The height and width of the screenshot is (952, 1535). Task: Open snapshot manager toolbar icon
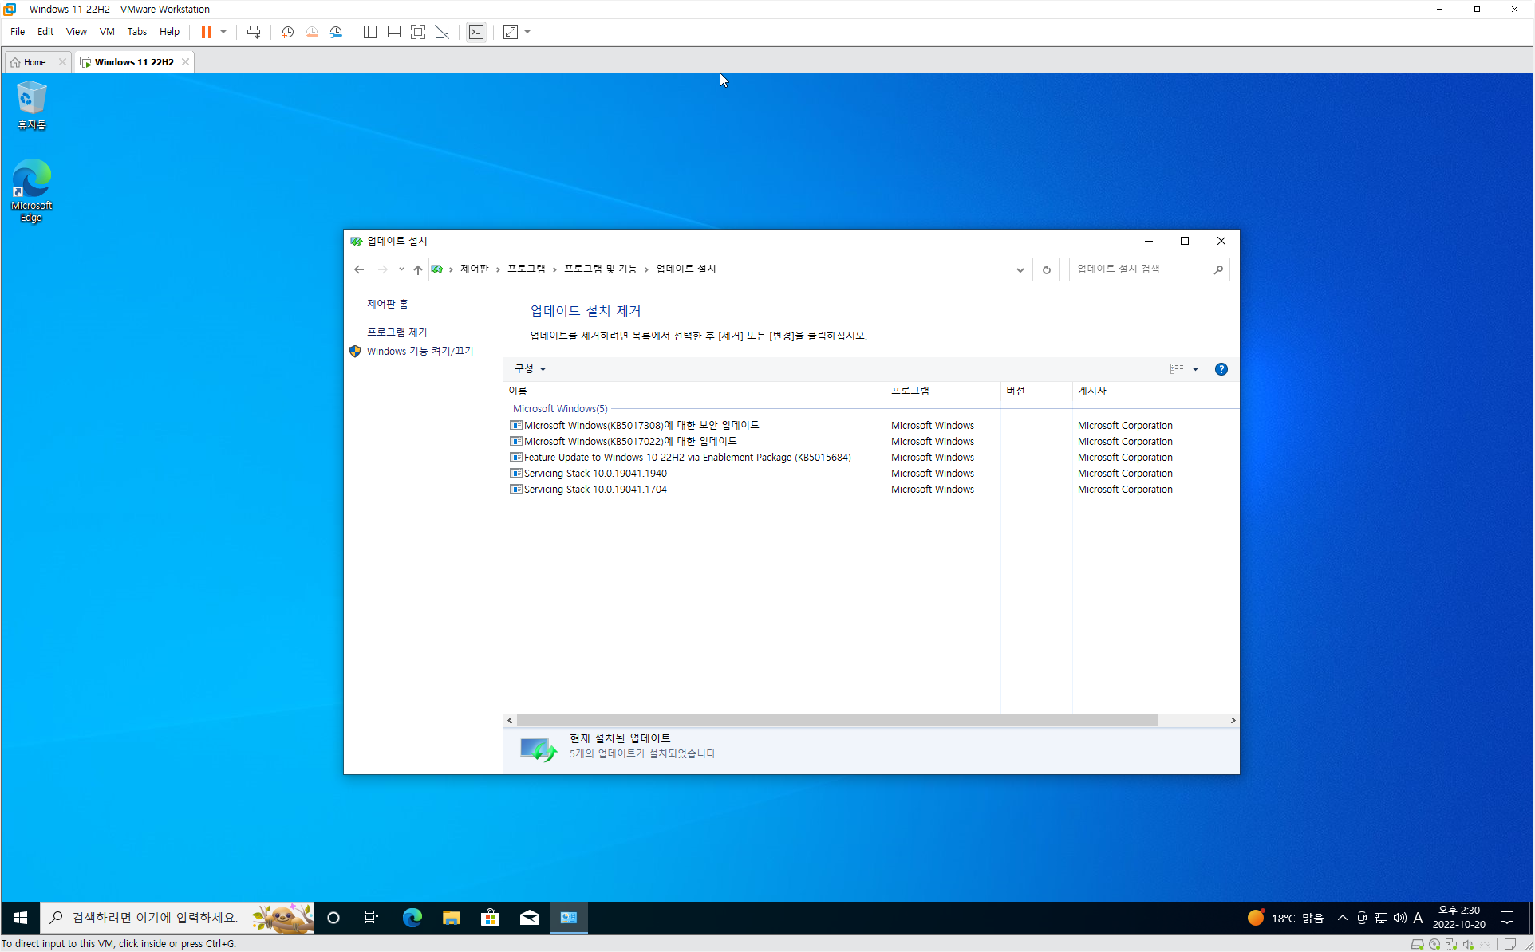click(x=336, y=32)
